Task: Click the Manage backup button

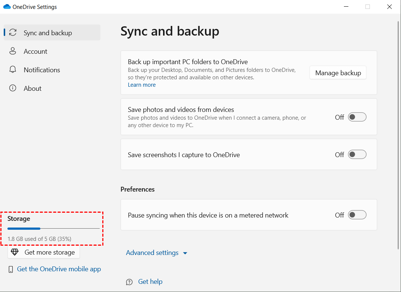Action: (x=338, y=73)
